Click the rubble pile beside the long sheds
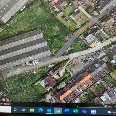 tap(32, 63)
